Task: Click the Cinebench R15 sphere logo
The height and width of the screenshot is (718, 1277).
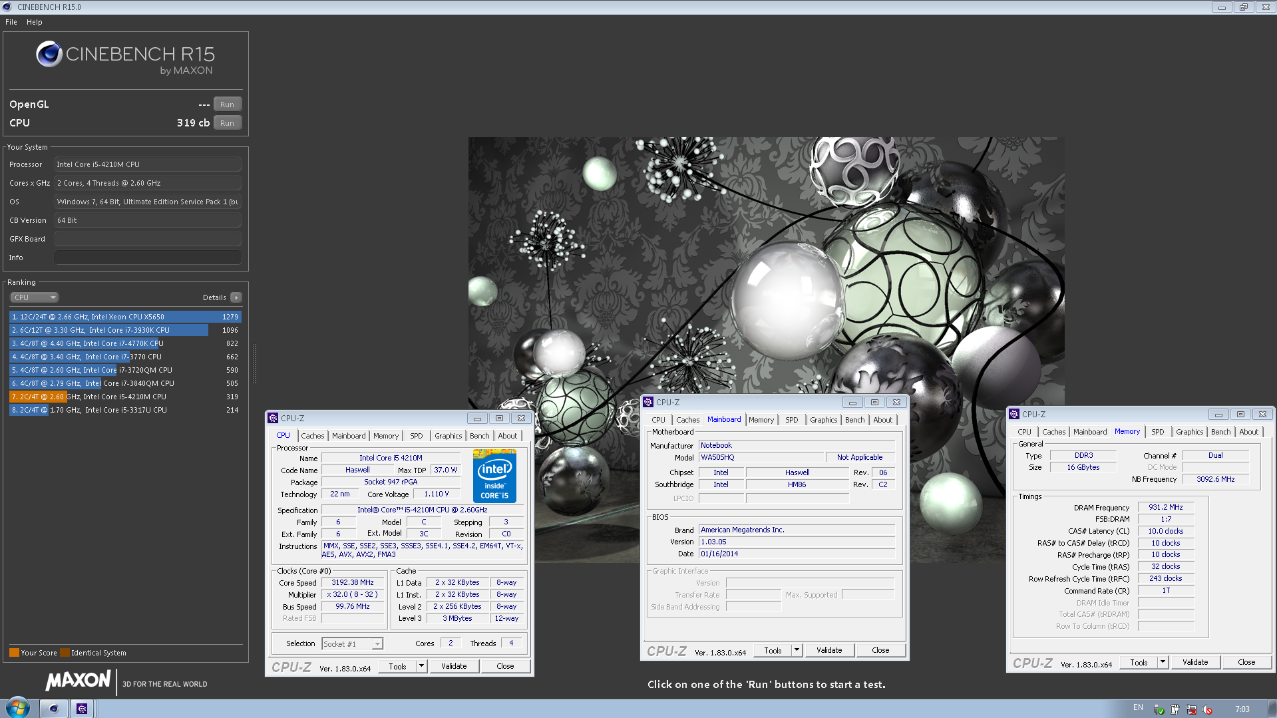Action: [49, 54]
